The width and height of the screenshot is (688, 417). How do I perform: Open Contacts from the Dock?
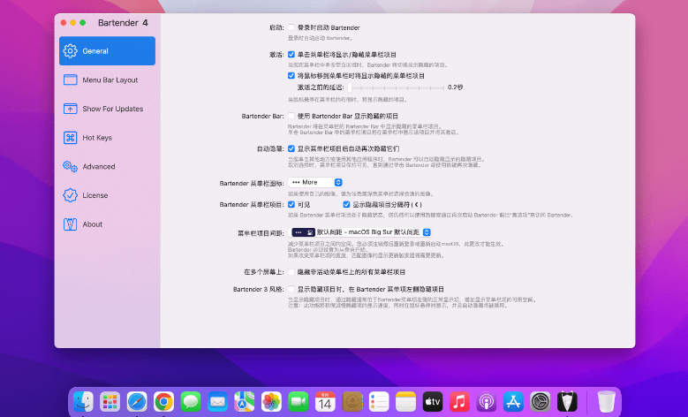pos(352,402)
